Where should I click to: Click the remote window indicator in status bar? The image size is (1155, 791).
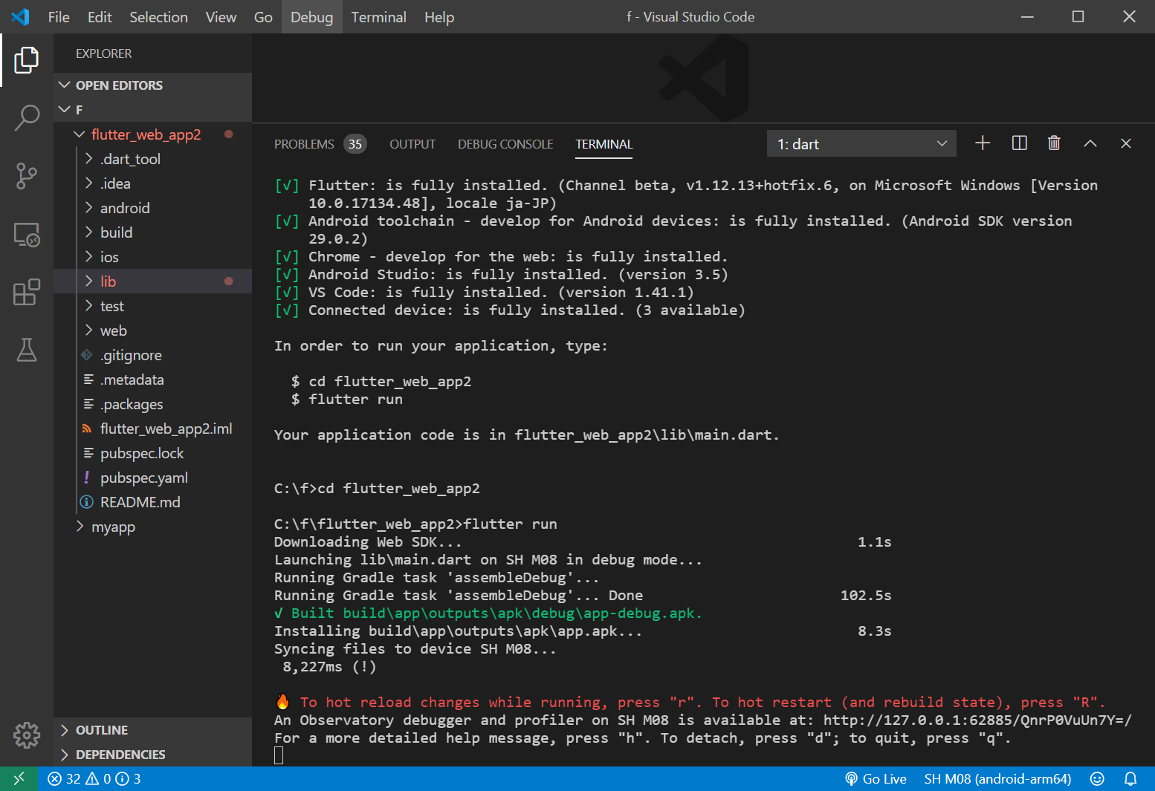tap(19, 778)
